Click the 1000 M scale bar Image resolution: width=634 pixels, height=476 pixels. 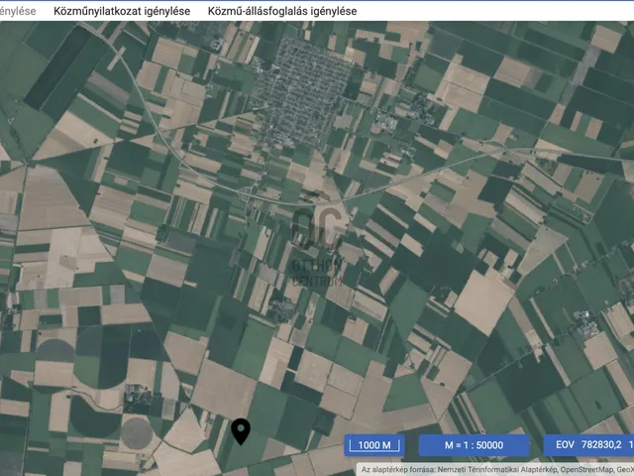(375, 445)
